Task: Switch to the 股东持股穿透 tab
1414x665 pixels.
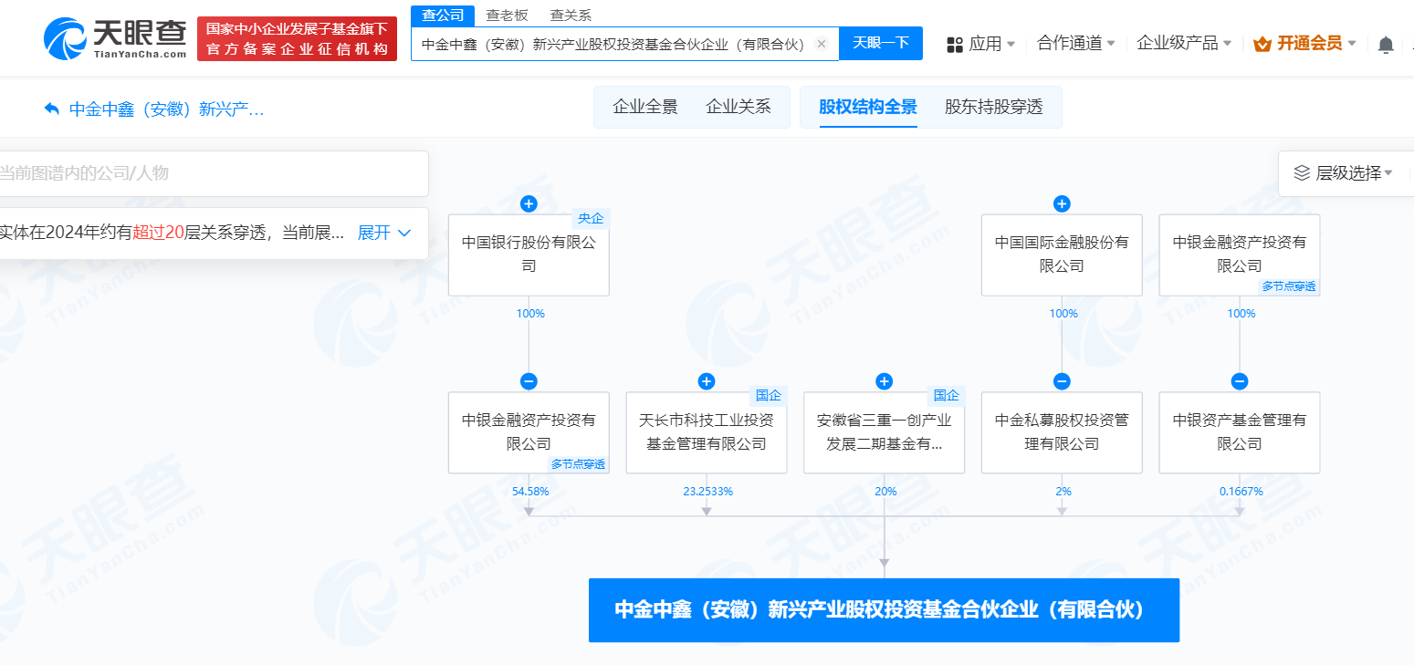Action: 995,107
